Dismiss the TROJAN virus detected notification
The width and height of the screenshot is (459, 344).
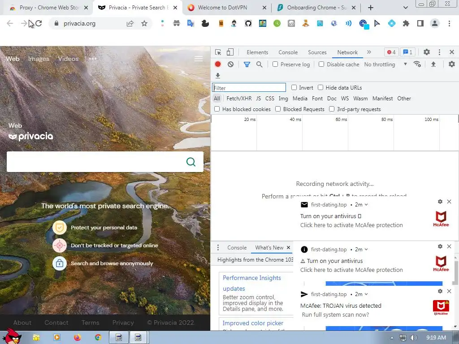pyautogui.click(x=449, y=291)
